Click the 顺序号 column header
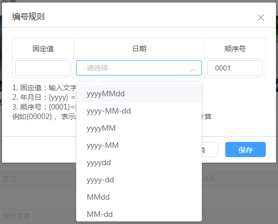278x224 pixels. click(x=235, y=49)
